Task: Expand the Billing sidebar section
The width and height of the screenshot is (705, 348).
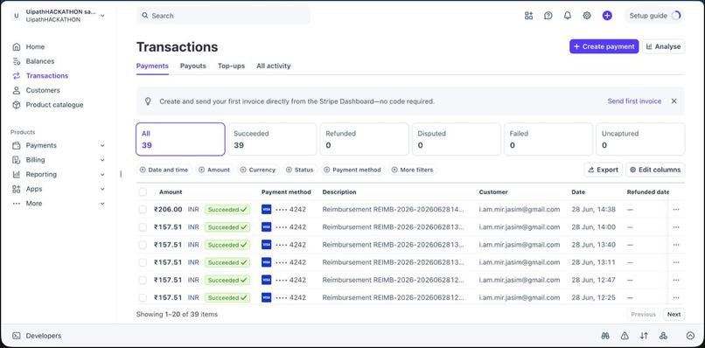Action: (x=102, y=160)
